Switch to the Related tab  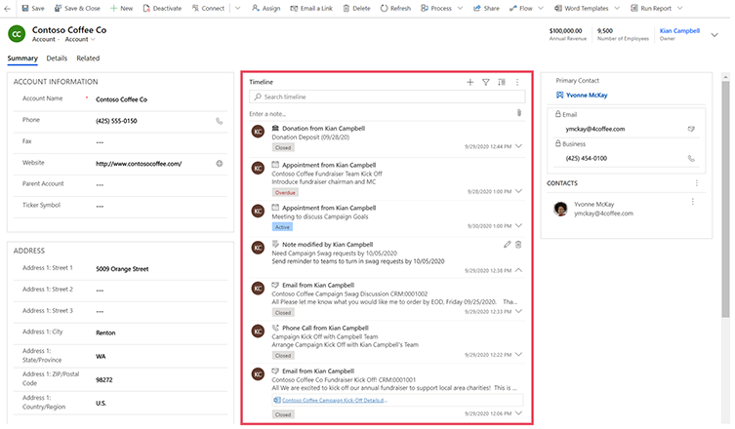tap(88, 58)
